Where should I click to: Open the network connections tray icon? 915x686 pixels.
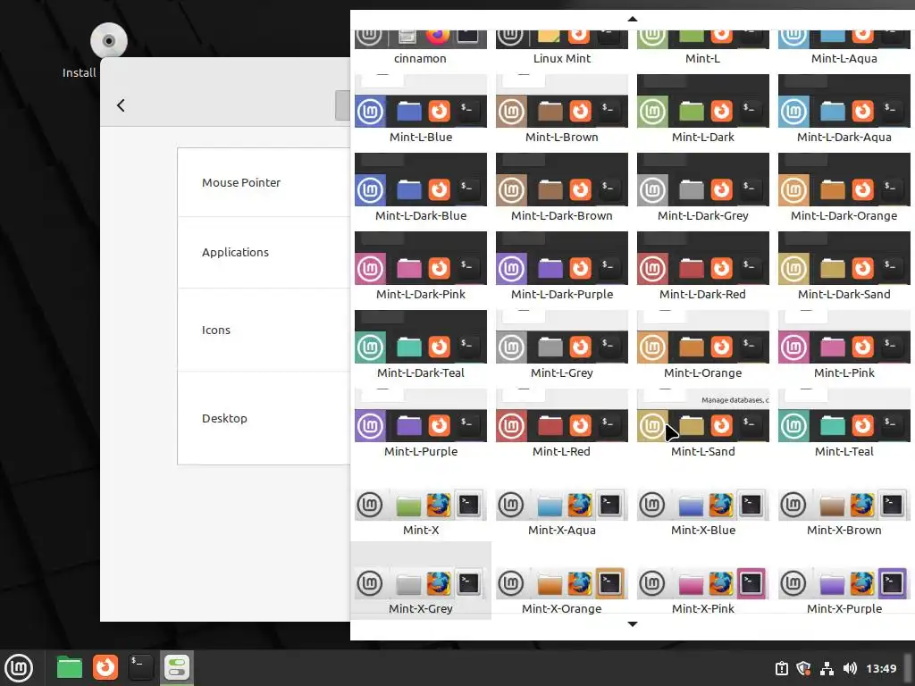click(x=827, y=668)
